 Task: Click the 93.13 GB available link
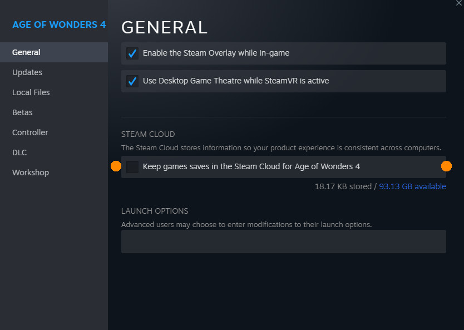click(x=412, y=186)
